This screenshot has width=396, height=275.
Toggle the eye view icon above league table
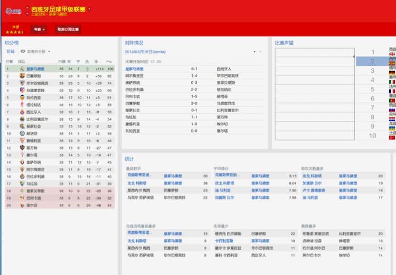[23, 52]
